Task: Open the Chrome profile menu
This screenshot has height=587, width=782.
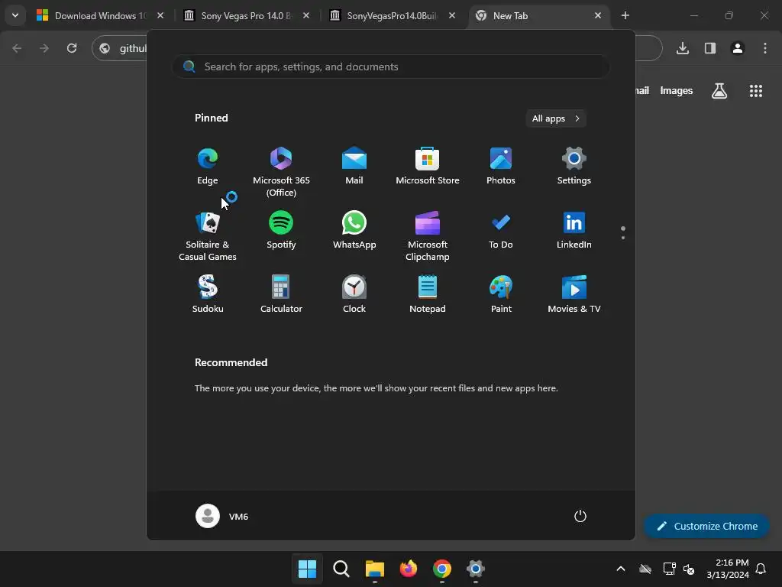Action: point(738,48)
